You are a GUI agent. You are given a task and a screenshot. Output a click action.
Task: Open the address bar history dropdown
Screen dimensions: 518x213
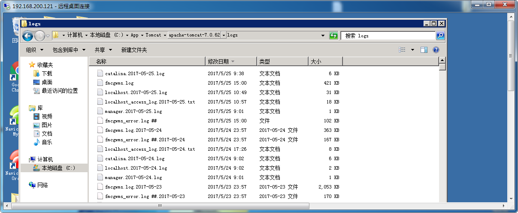[323, 36]
